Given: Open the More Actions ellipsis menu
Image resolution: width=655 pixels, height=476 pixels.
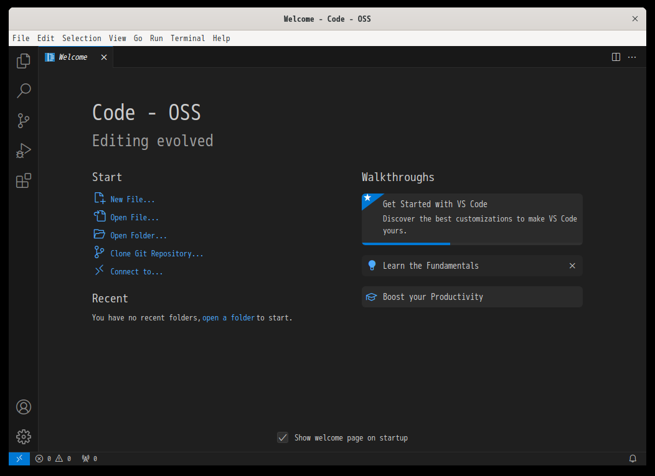Looking at the screenshot, I should (x=632, y=57).
